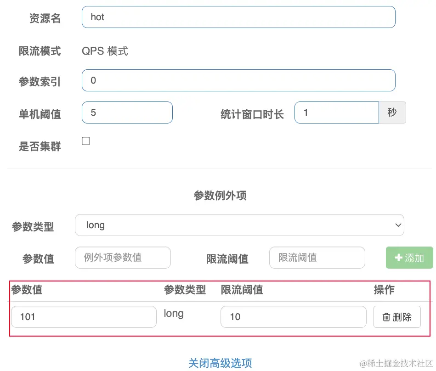Click the 参数类型 column header in table
This screenshot has height=371, width=436.
[x=185, y=290]
